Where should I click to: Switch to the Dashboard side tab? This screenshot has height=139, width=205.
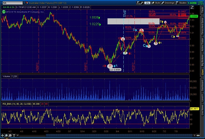click(x=202, y=85)
